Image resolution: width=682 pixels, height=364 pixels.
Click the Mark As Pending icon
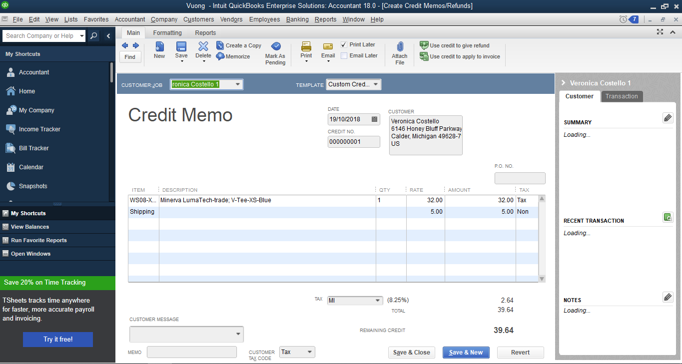(x=275, y=46)
